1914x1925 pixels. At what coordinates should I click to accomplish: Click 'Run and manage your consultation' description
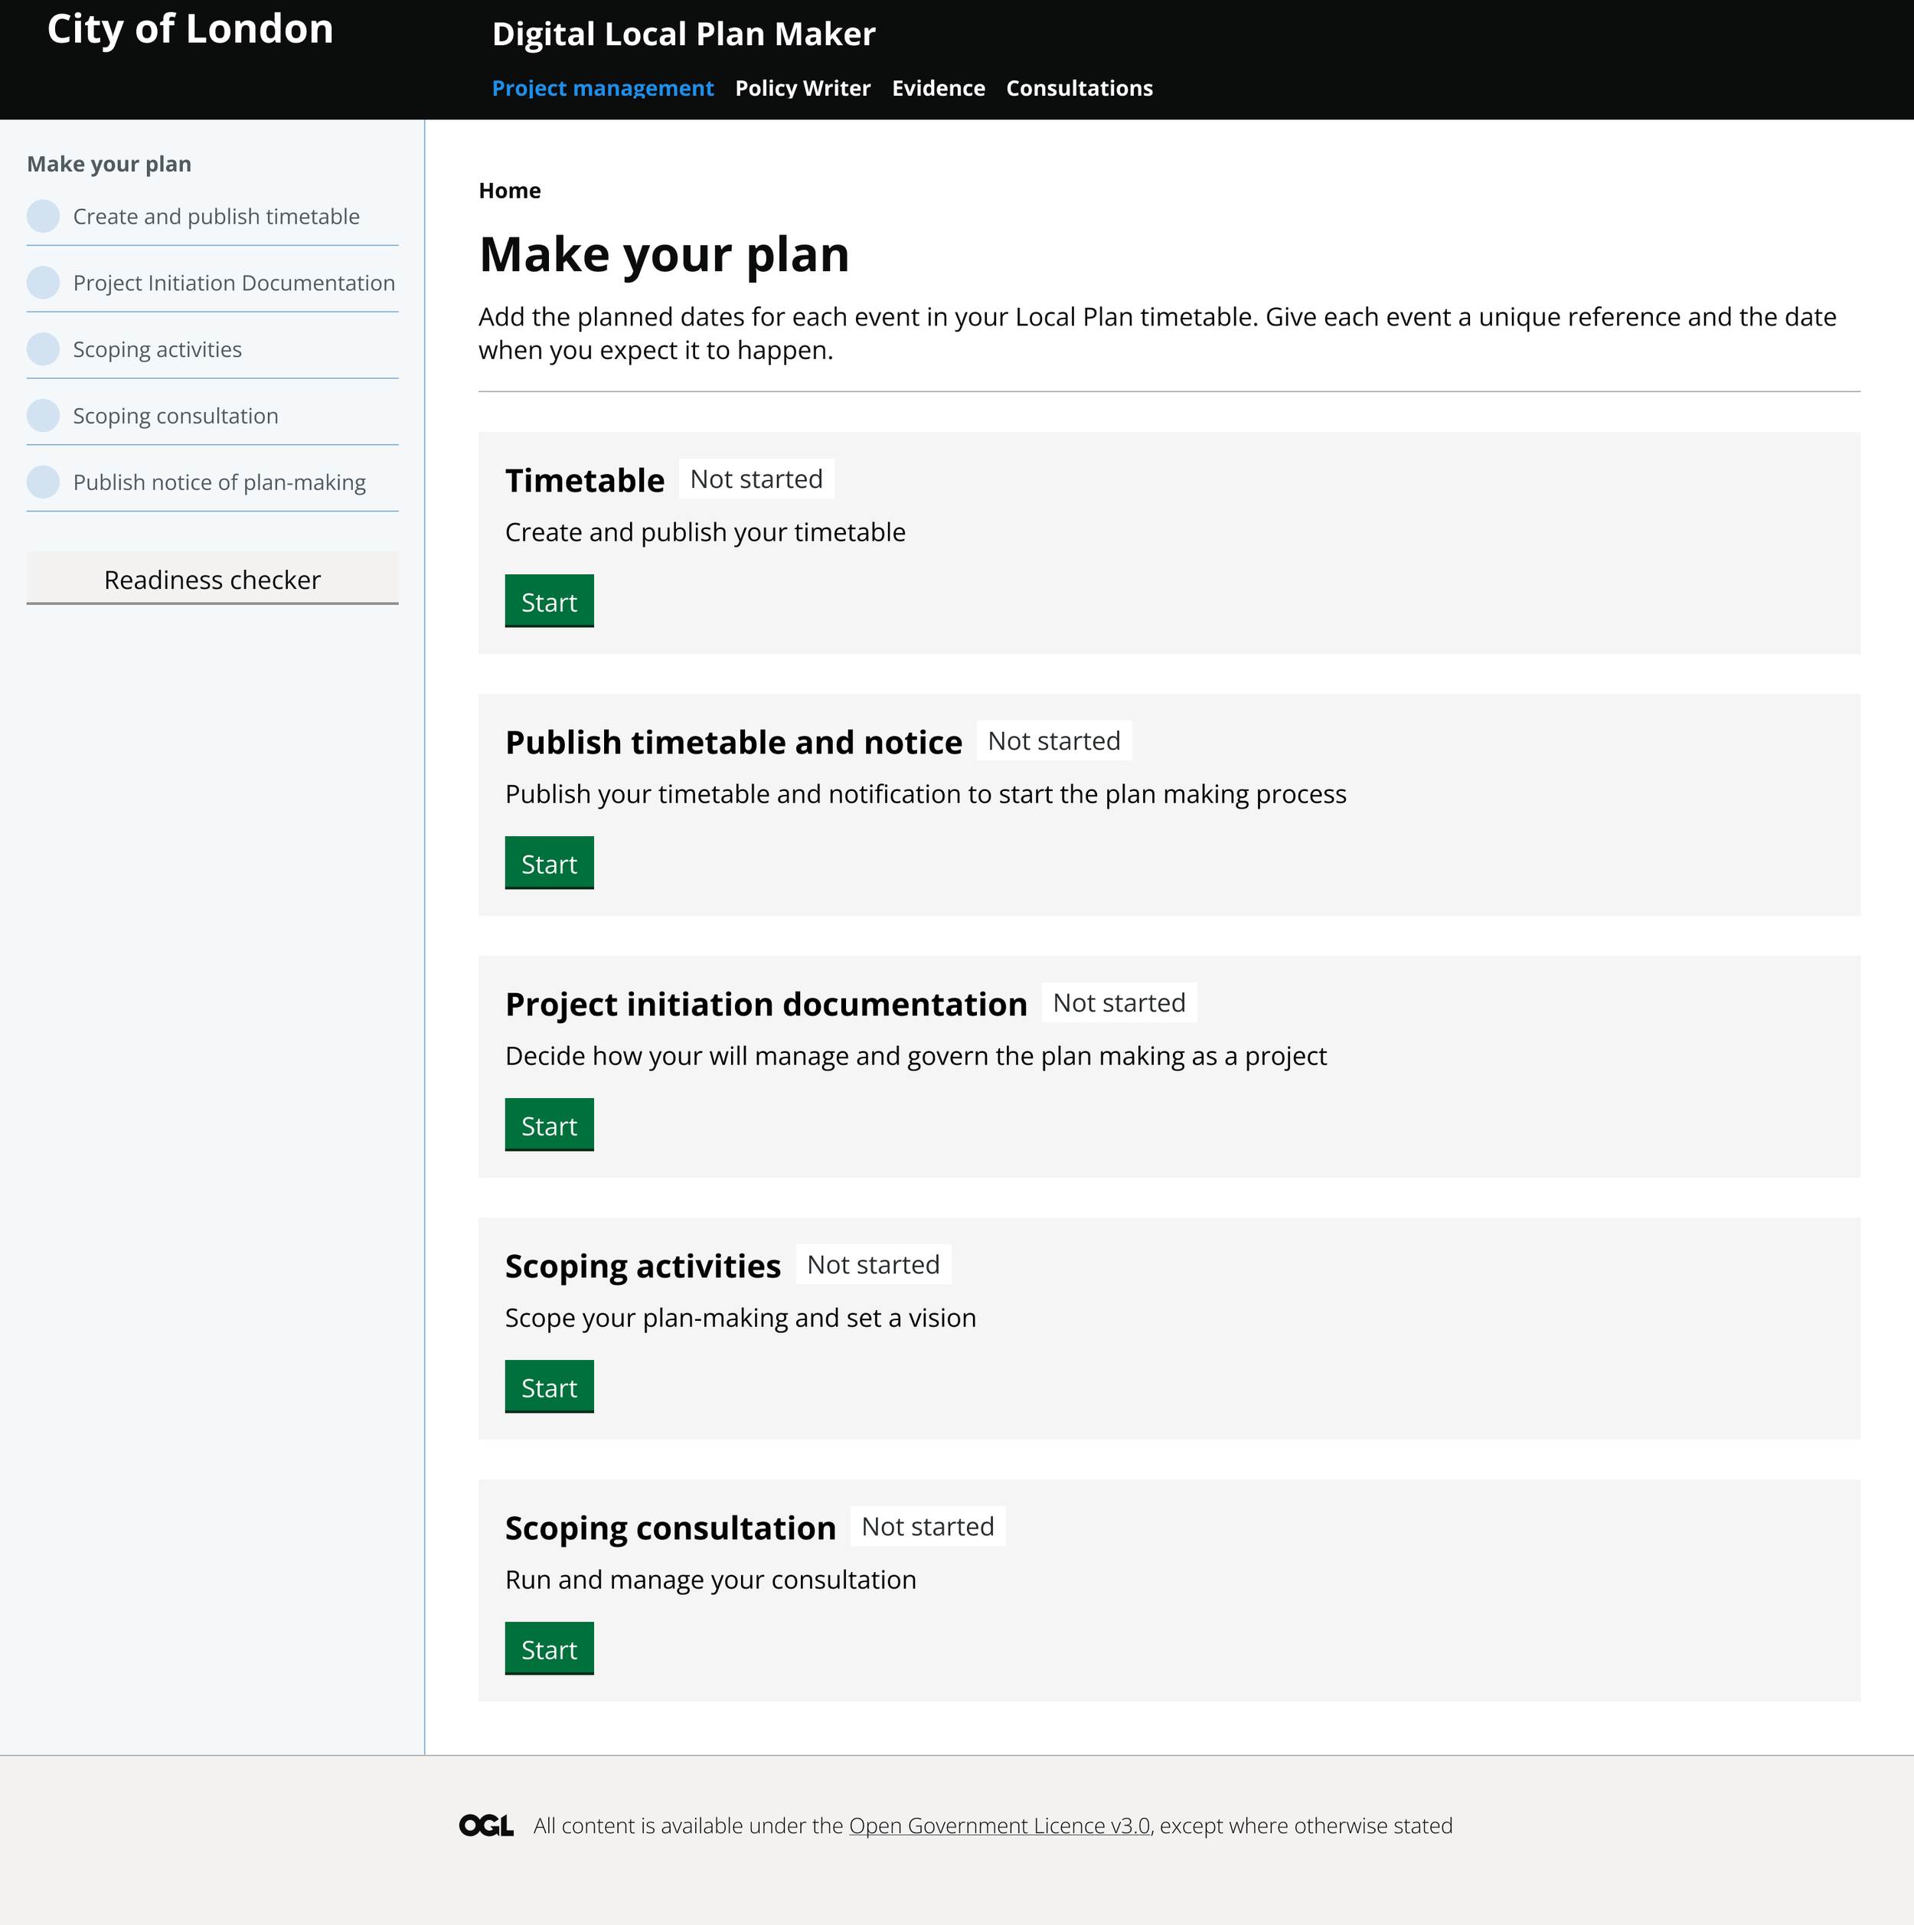coord(710,1579)
